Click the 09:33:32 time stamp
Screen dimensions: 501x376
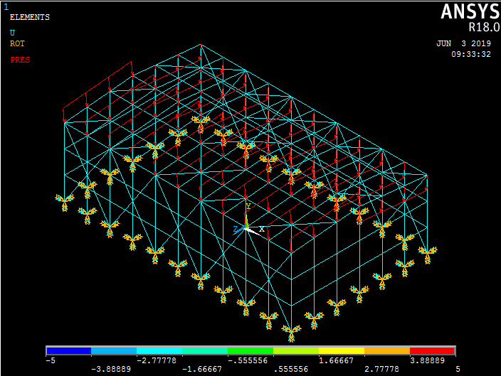(x=470, y=55)
